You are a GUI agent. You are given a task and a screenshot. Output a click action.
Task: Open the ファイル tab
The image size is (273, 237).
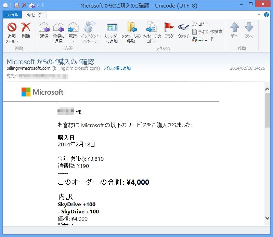point(12,15)
